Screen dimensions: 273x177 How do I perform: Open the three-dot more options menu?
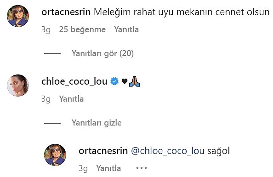[x=142, y=168]
